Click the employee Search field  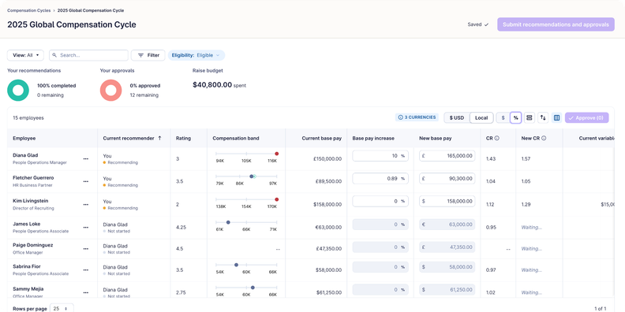pos(88,55)
